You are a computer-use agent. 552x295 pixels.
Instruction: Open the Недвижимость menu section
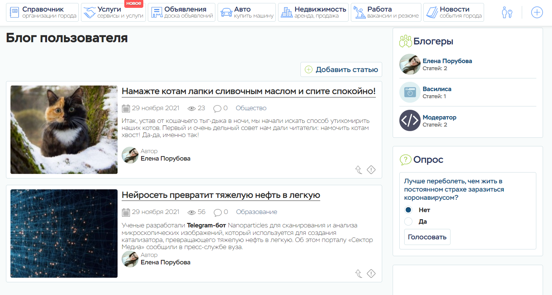pyautogui.click(x=313, y=13)
